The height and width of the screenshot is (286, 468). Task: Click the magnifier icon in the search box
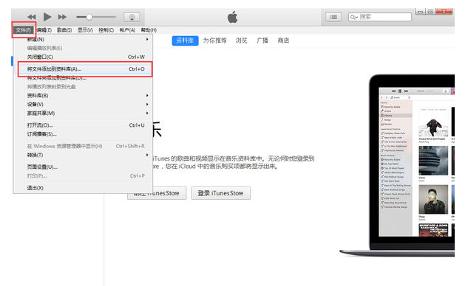353,17
